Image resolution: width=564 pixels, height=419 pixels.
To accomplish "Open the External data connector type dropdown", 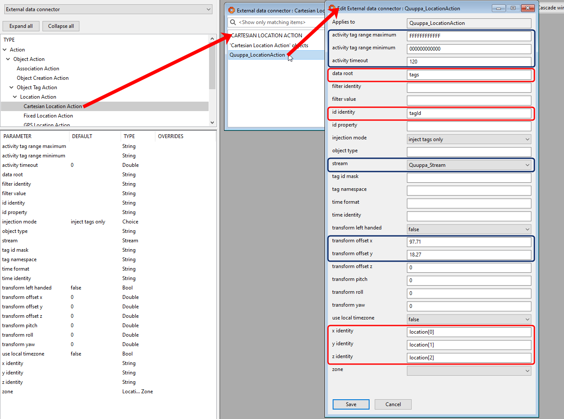I will coord(108,9).
